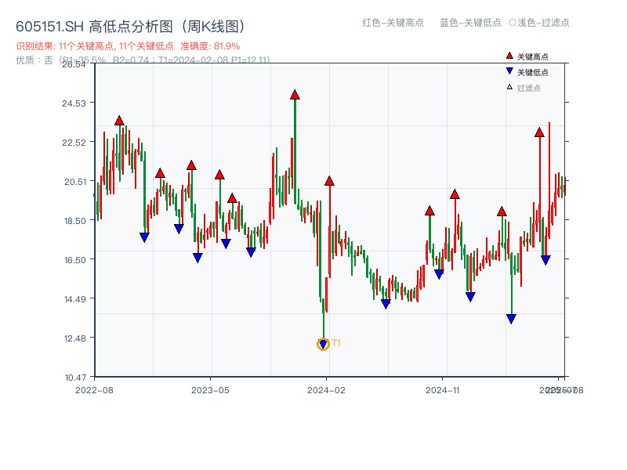Click the red triangle above the 2022 autumn high
Screen dimensions: 627x470
(x=119, y=120)
